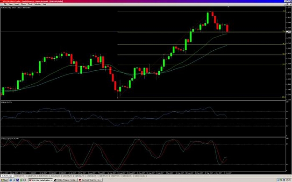This screenshot has width=292, height=182.
Task: Switch to the OANDA FXGame taskbar window
Action: [x=65, y=180]
